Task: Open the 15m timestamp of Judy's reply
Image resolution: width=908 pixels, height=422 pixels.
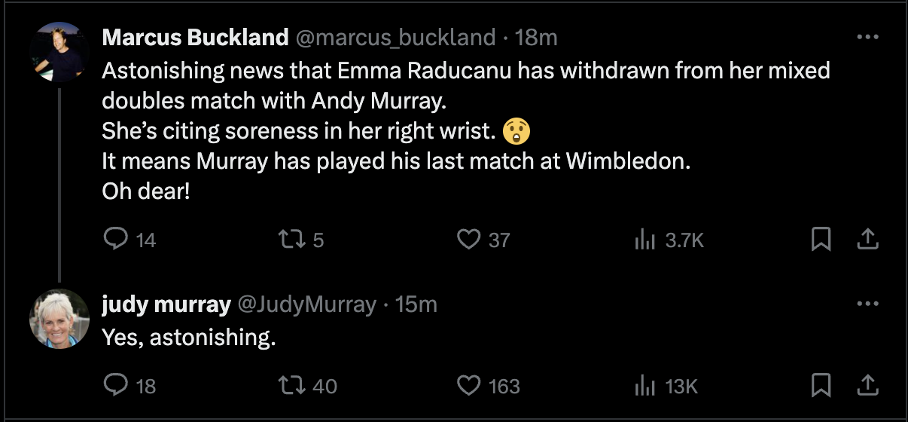Action: click(416, 304)
